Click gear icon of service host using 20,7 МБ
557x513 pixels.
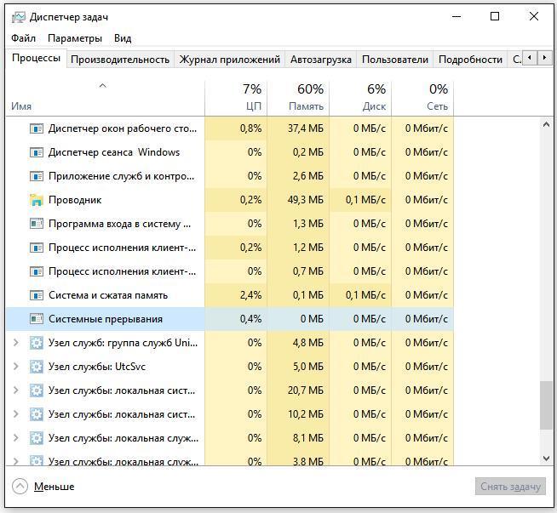point(37,390)
